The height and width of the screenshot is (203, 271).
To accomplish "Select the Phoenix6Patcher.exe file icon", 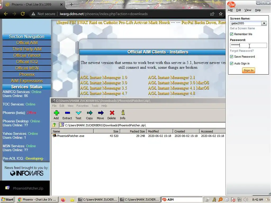I will click(x=54, y=136).
